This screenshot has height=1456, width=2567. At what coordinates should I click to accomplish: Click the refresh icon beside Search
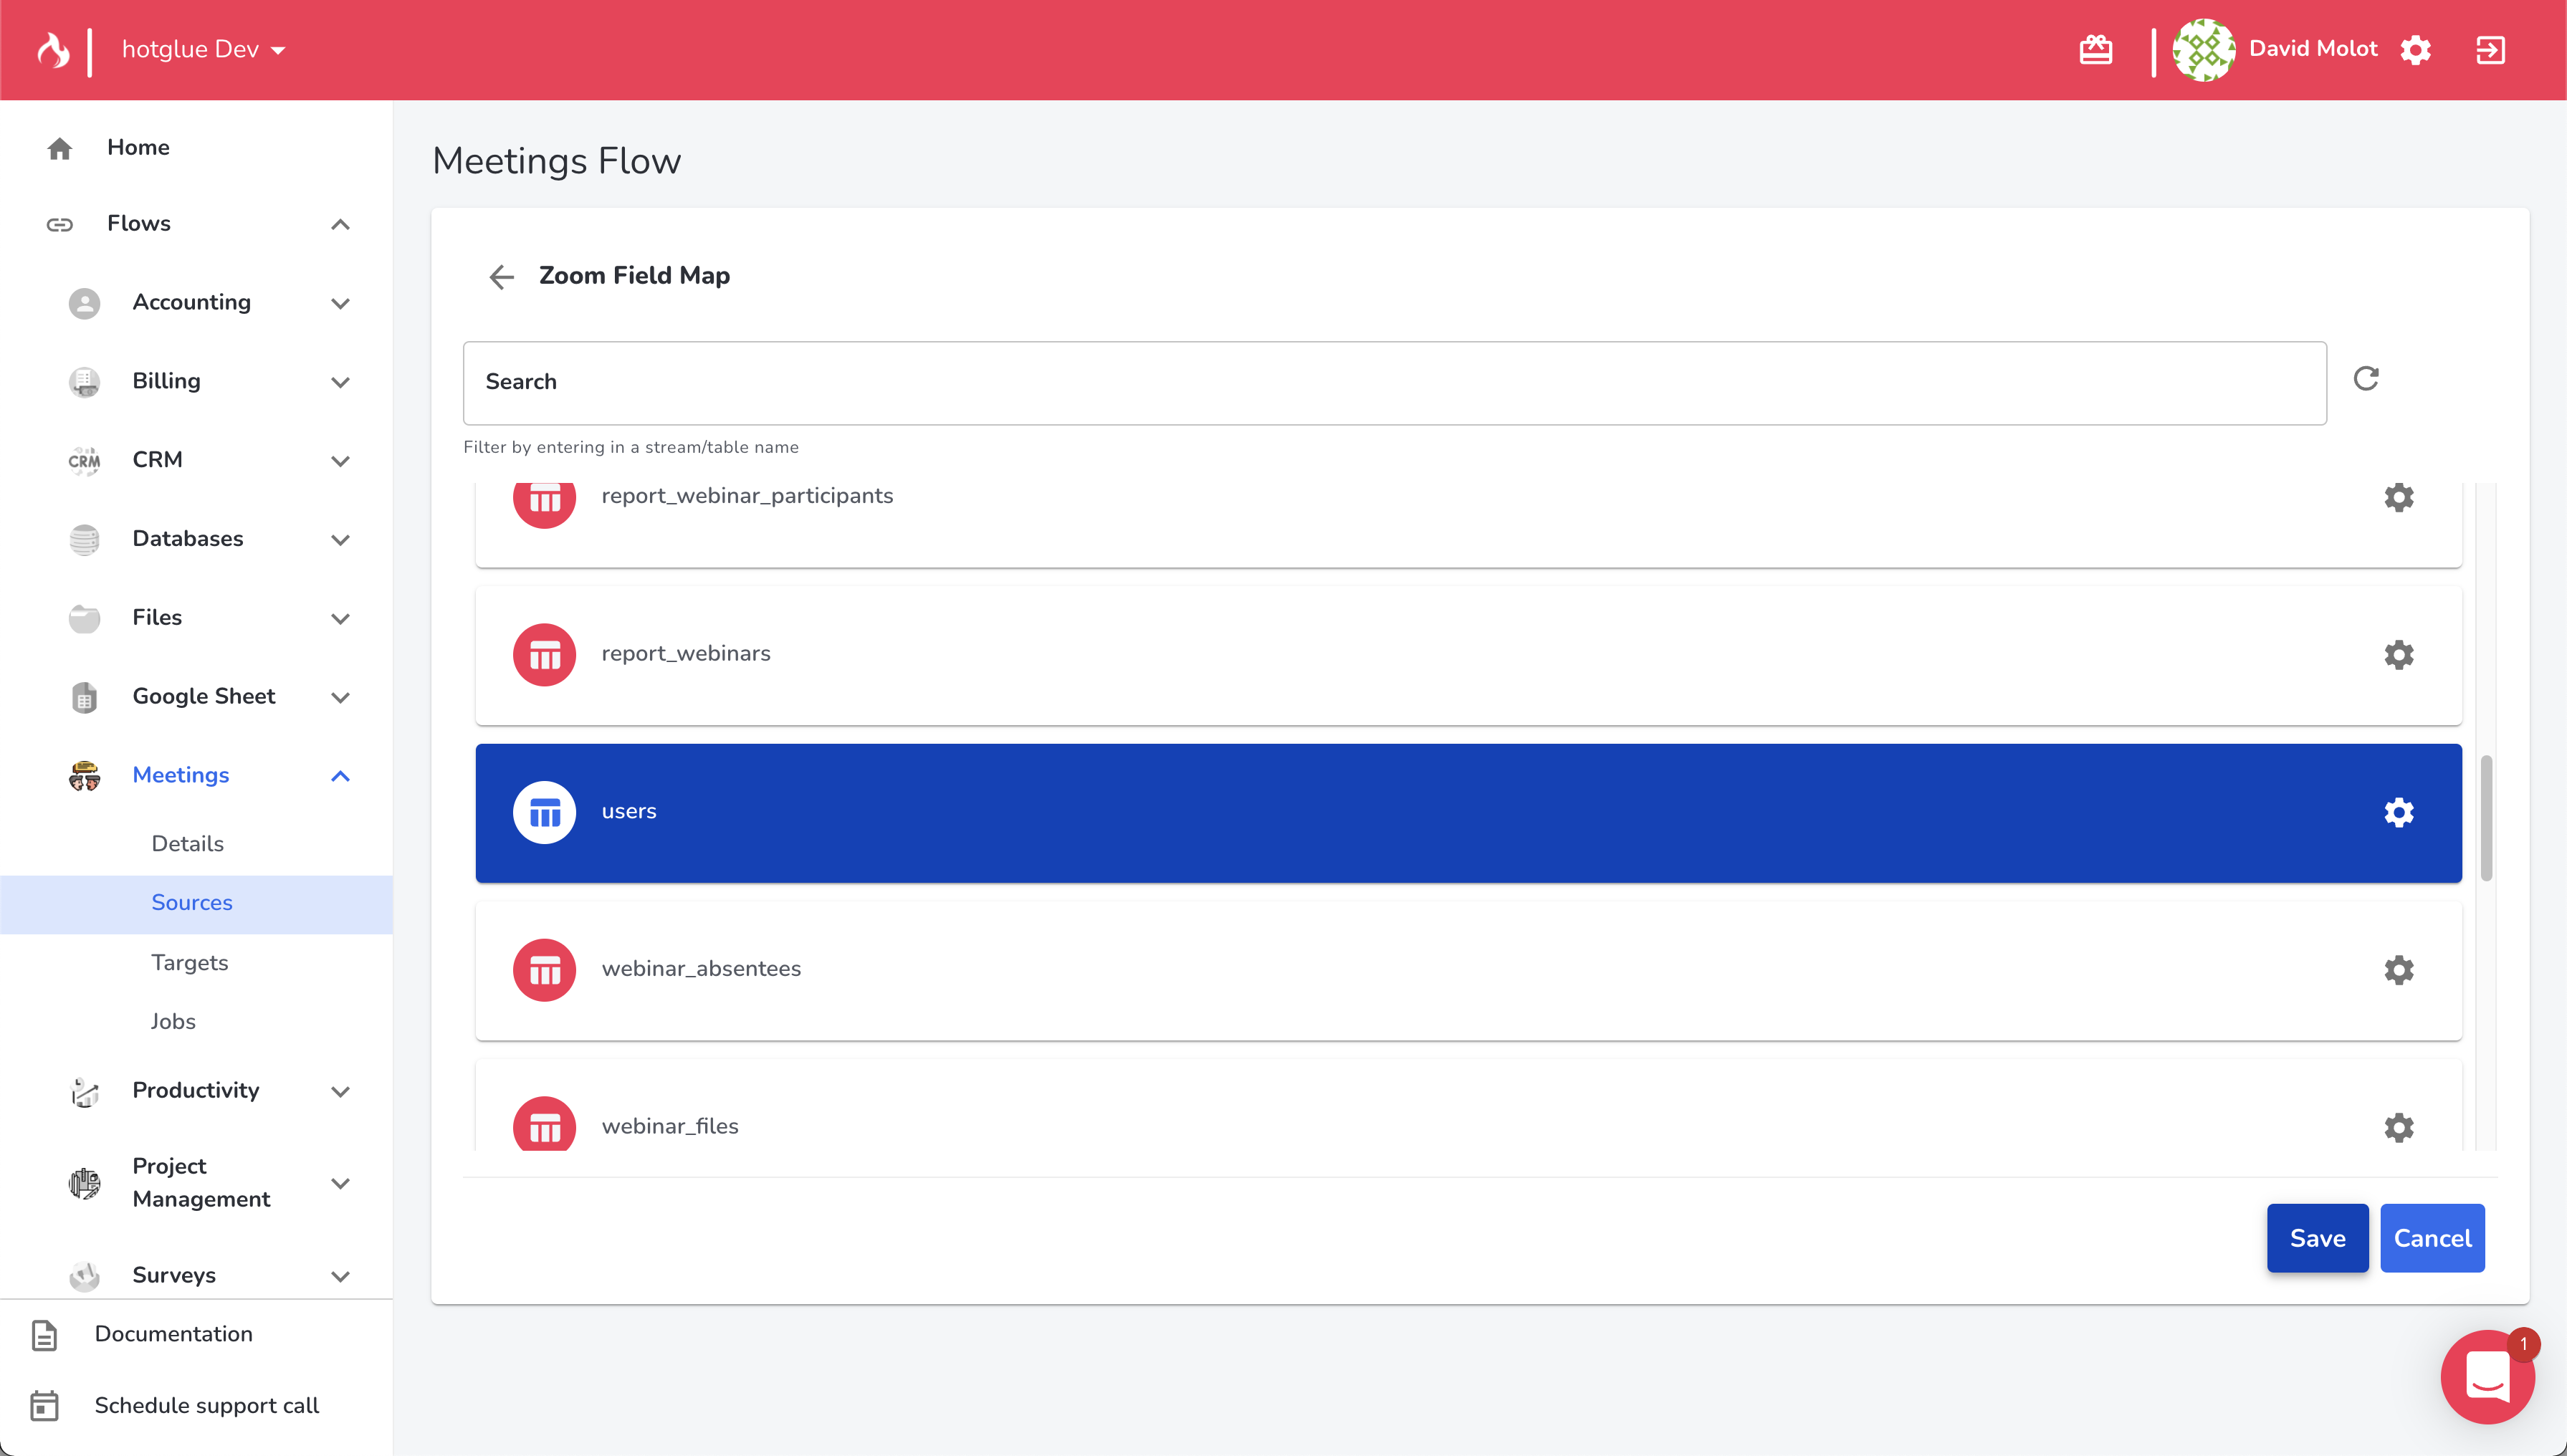click(2365, 379)
